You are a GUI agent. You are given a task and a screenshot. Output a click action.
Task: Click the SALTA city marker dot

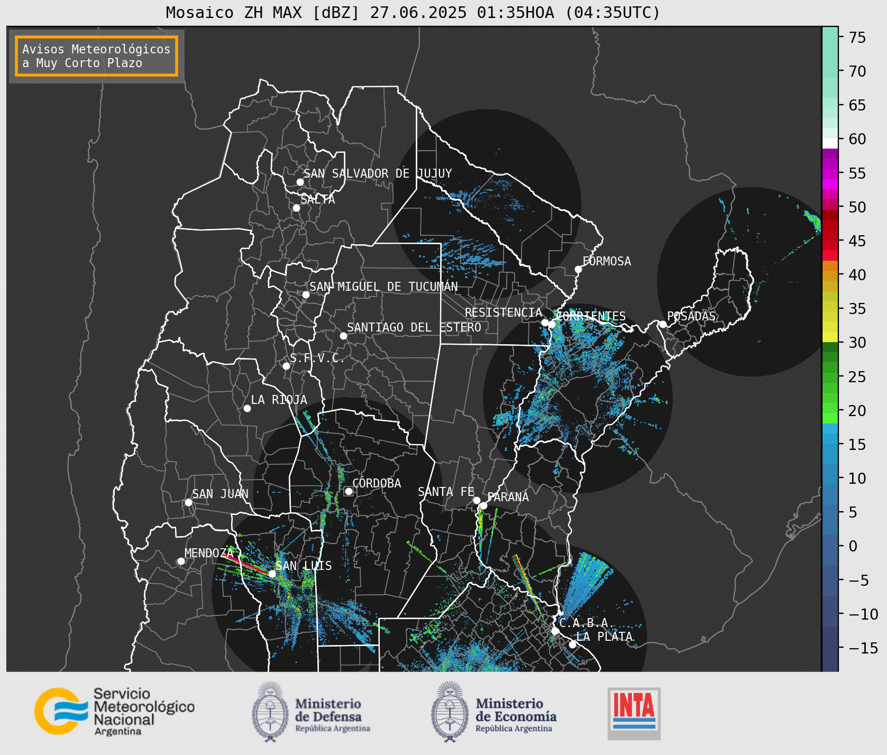pos(296,208)
